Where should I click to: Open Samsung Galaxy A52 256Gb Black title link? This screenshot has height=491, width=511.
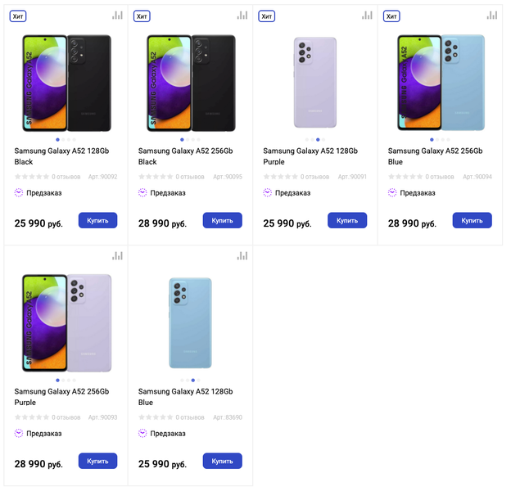(185, 156)
